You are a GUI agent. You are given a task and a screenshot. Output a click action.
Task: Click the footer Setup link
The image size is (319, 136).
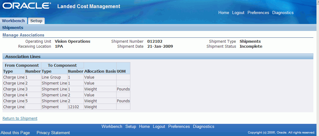131,127
